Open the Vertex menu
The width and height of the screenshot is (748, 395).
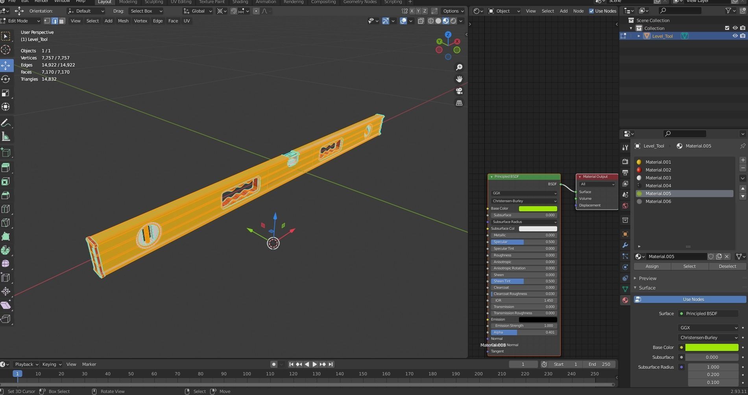140,21
